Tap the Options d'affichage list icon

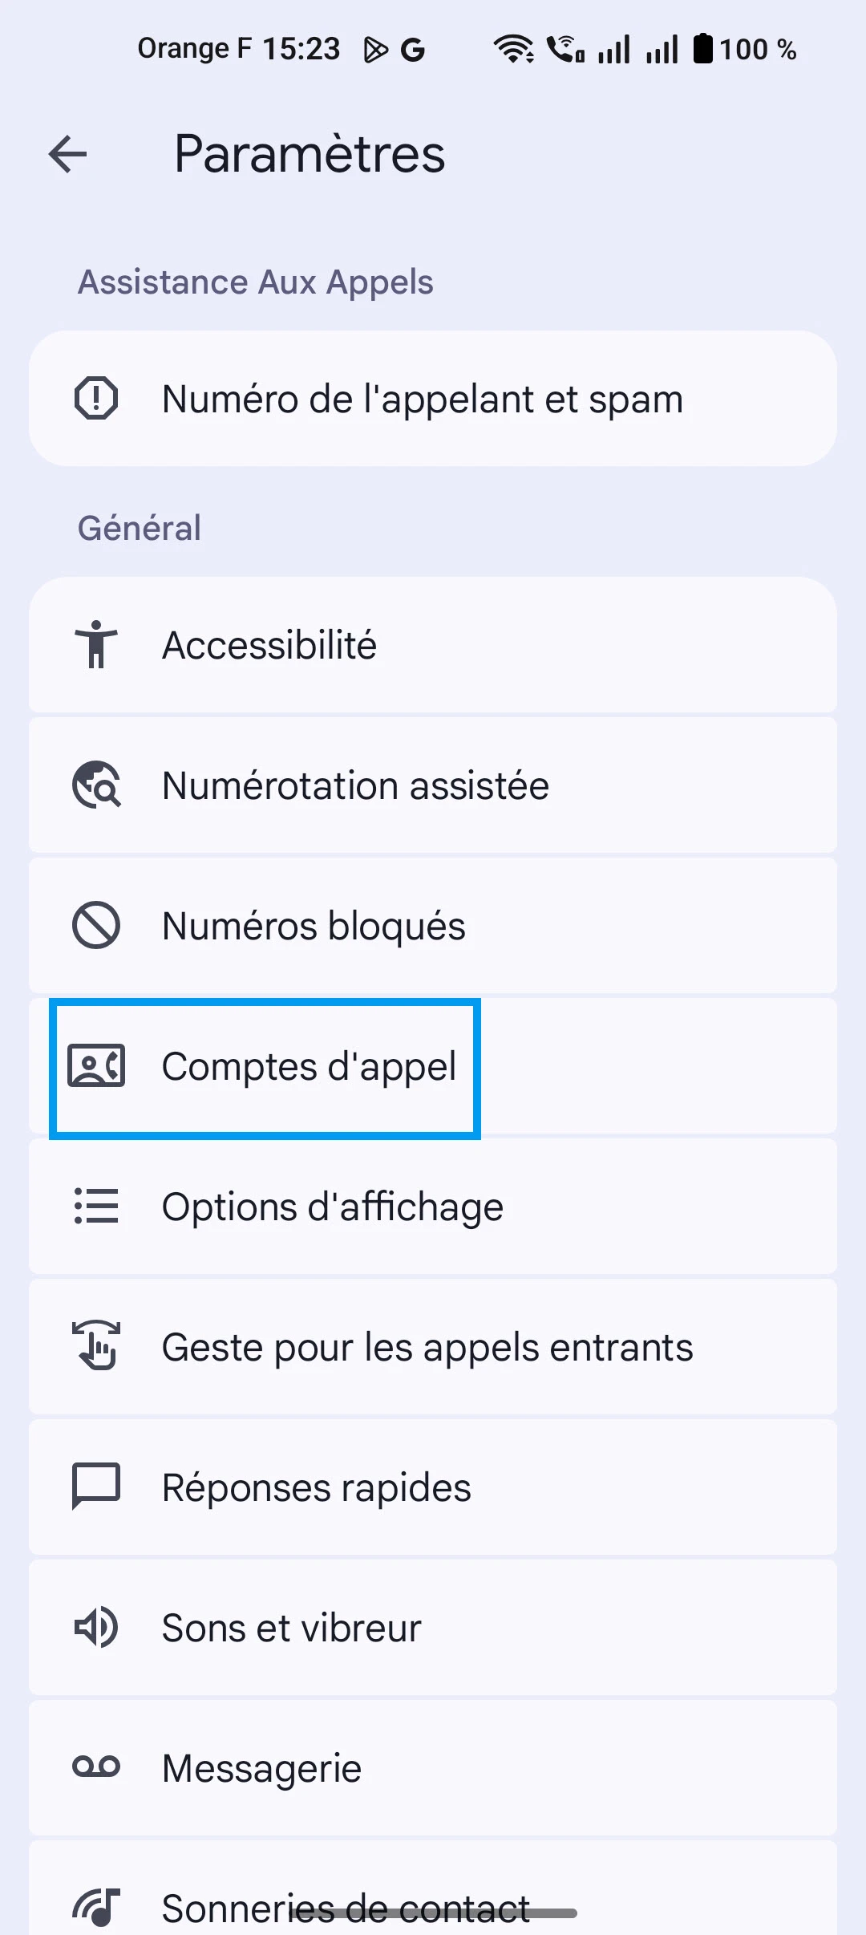(x=96, y=1206)
